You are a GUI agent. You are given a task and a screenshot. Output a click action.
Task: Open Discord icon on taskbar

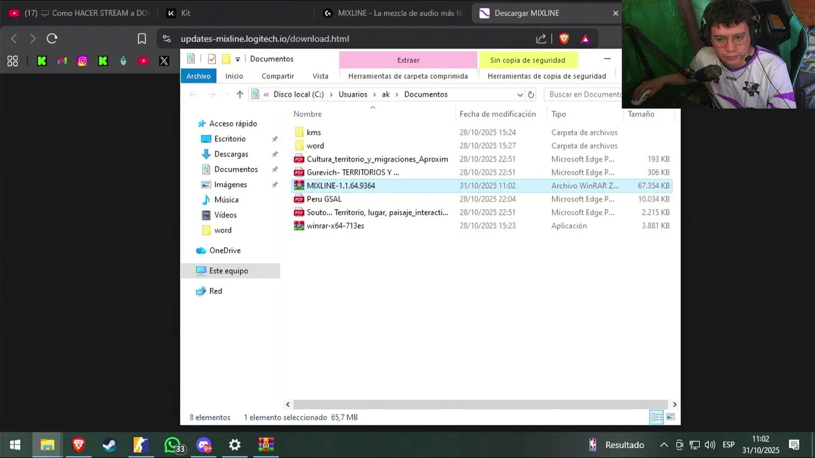pos(204,445)
